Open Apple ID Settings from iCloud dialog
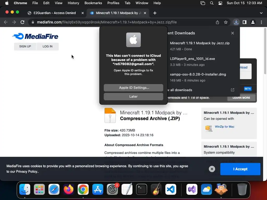 coord(133,87)
